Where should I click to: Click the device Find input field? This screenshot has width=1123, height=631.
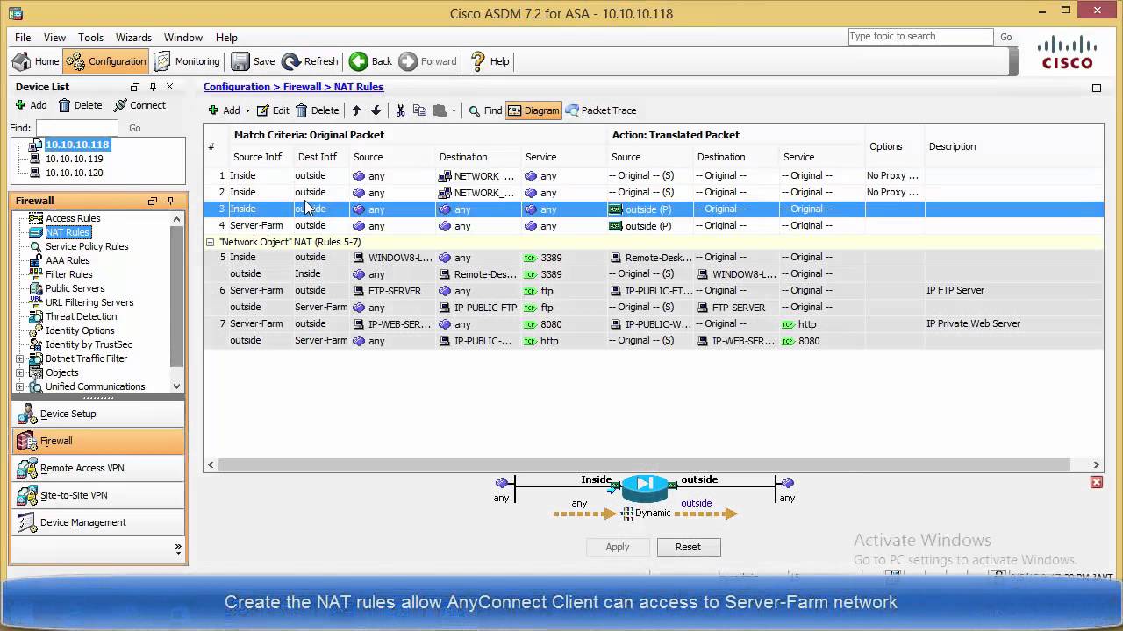pyautogui.click(x=77, y=128)
